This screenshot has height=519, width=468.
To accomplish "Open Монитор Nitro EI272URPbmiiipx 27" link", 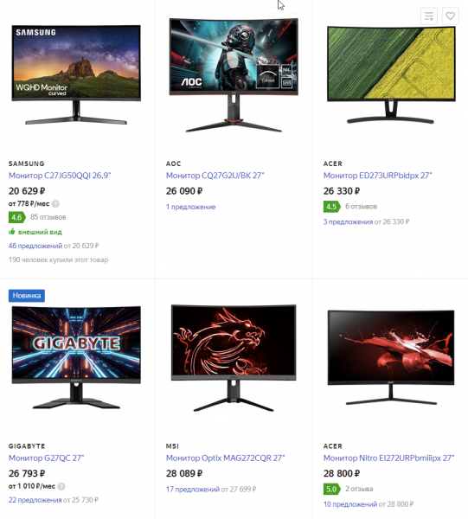I will coord(388,458).
